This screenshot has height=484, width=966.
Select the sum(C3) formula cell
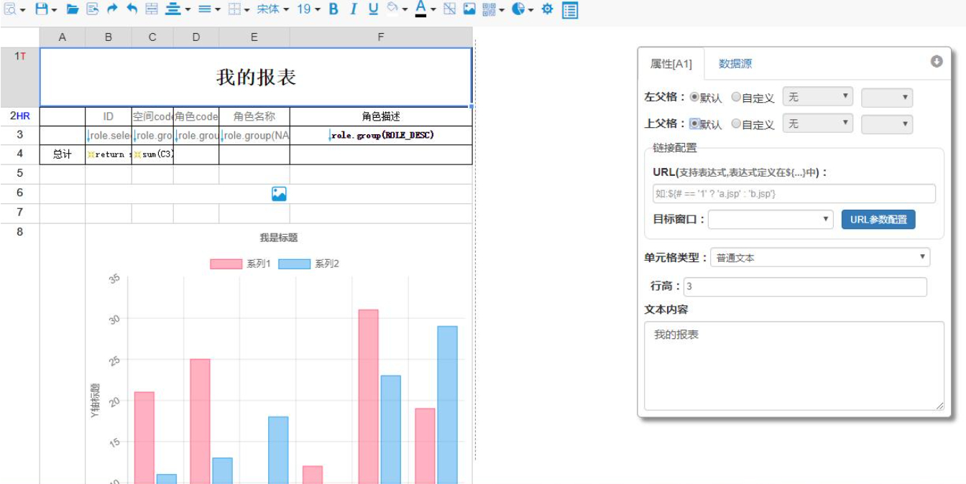152,154
